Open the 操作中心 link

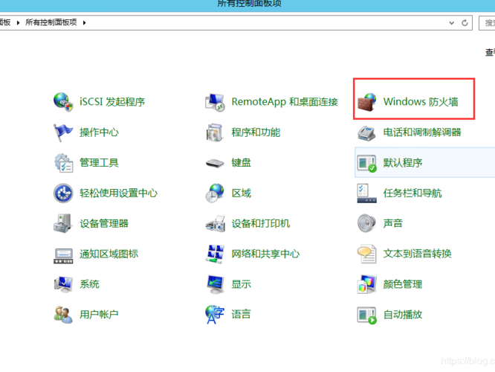click(99, 132)
